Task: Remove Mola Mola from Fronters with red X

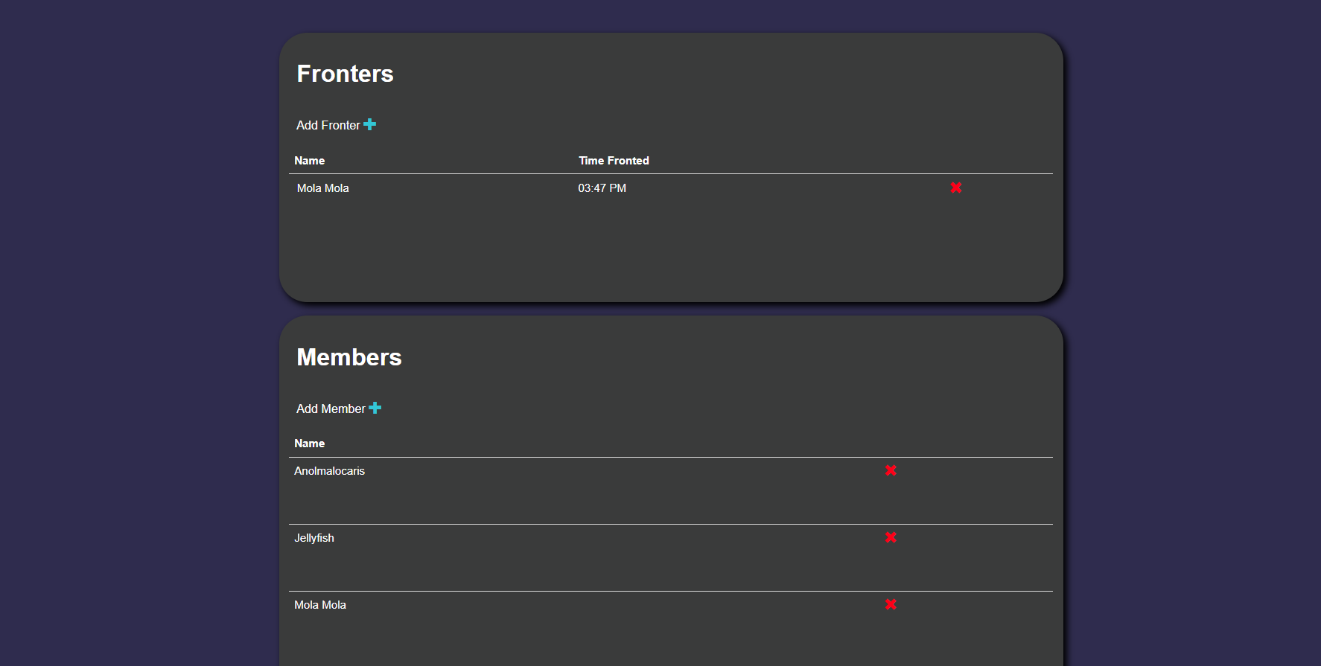Action: click(956, 188)
